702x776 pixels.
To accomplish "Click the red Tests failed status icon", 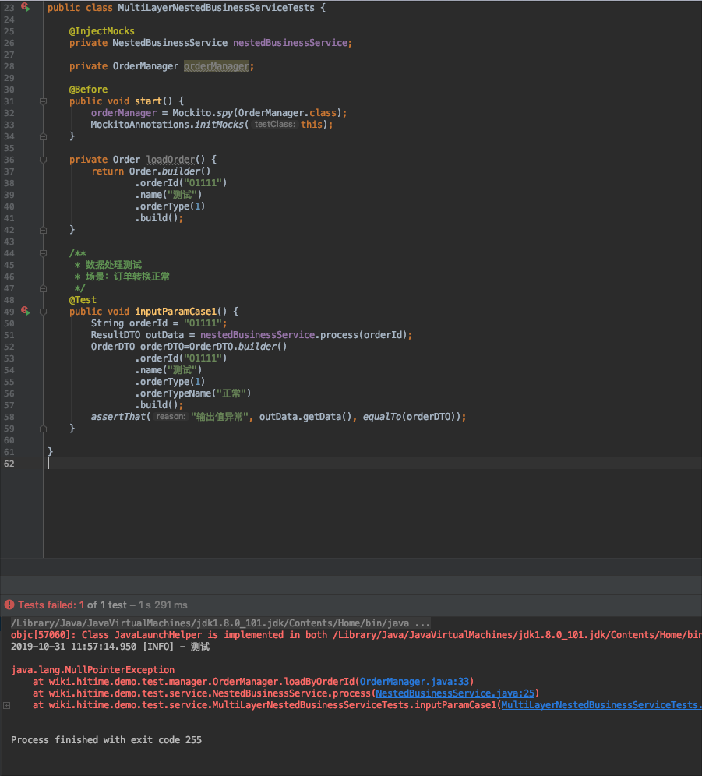I will [x=8, y=604].
